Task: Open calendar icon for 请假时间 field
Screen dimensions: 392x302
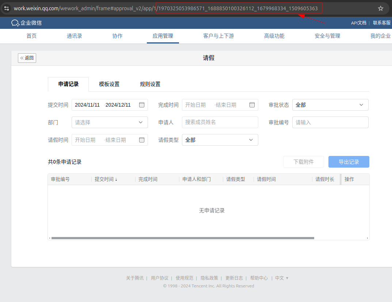Action: pos(142,140)
